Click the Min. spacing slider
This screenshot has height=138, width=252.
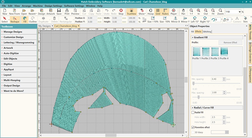point(193,83)
